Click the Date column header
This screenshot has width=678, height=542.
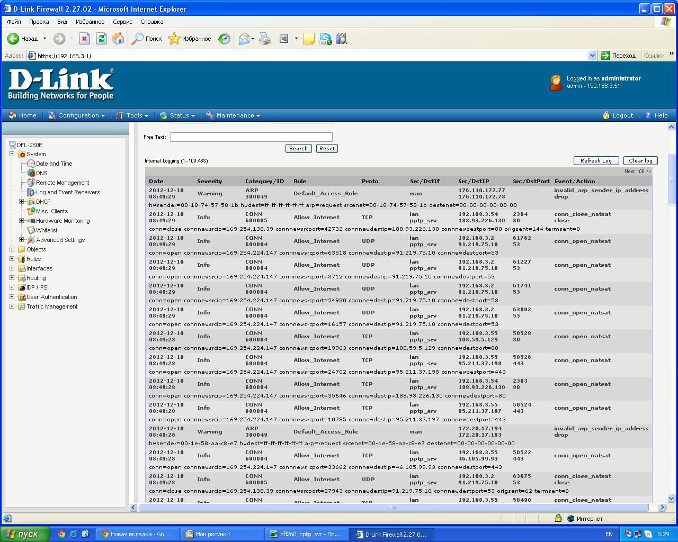[x=156, y=181]
